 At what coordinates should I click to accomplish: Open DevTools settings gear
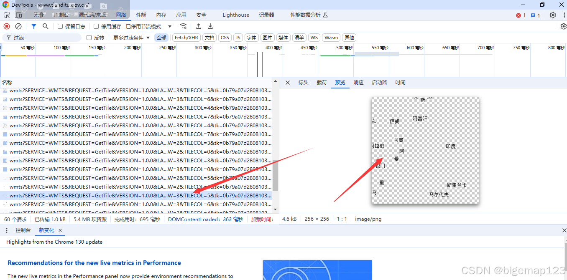click(553, 15)
